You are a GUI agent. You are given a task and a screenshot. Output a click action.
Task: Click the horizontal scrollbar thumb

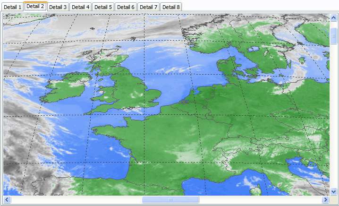(170, 199)
